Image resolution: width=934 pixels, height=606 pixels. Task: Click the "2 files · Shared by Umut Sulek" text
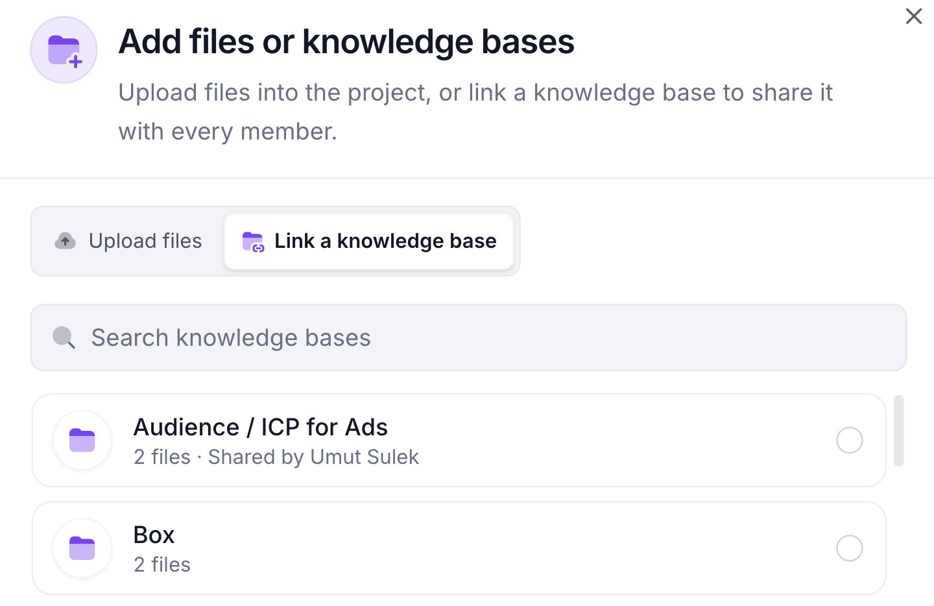(x=276, y=457)
